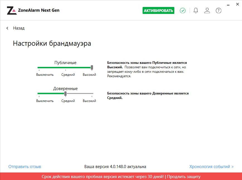This screenshot has height=180, width=242.
Task: Click the back arrow chevron
Action: 7,28
